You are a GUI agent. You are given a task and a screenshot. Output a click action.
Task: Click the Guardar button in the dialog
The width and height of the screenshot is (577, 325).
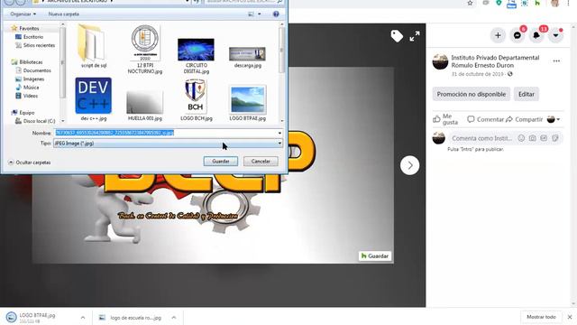pyautogui.click(x=220, y=161)
